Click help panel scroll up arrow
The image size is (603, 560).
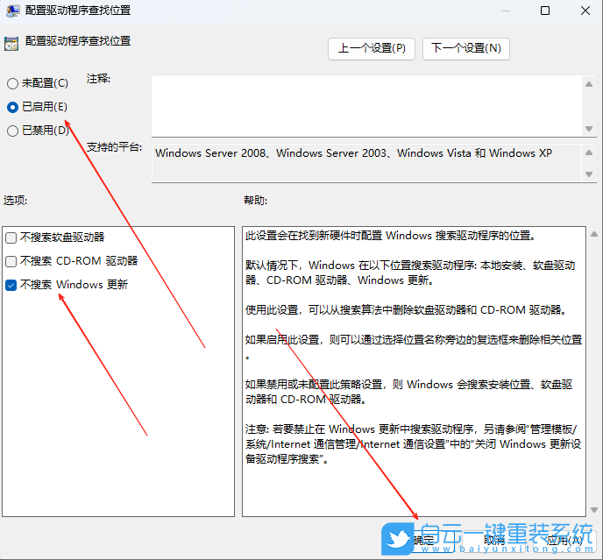594,234
